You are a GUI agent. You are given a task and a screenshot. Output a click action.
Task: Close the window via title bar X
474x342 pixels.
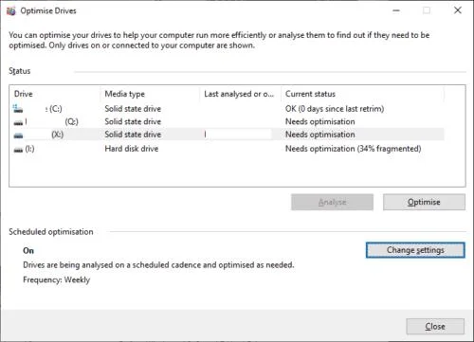point(458,10)
